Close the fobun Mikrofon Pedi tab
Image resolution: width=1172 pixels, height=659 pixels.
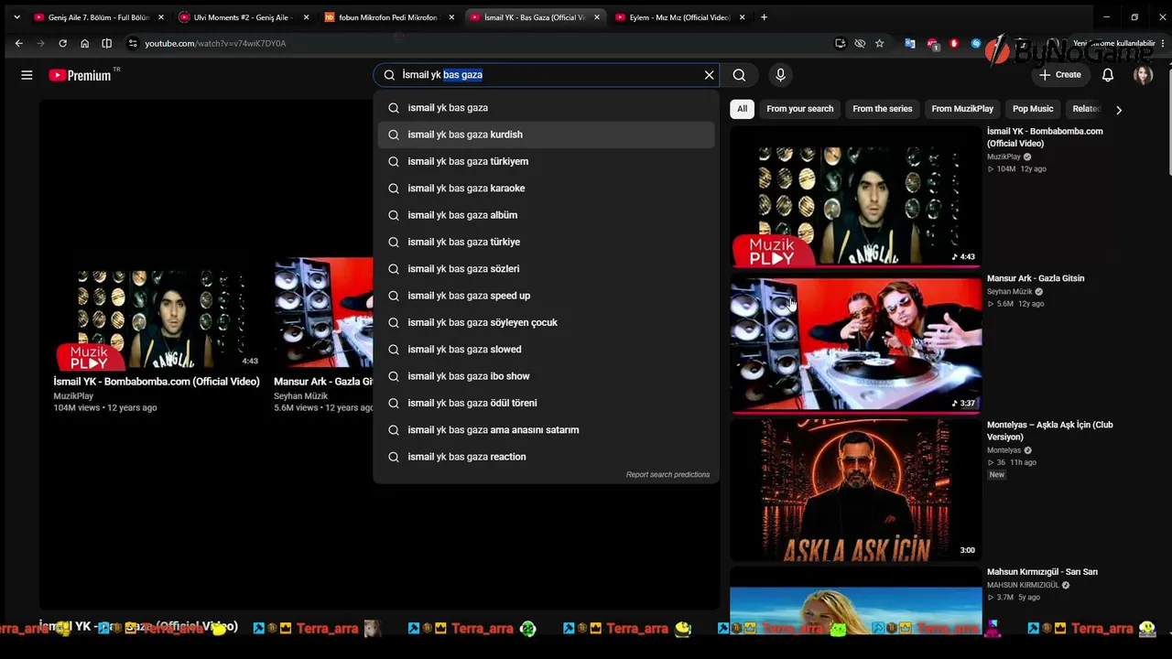pos(451,17)
